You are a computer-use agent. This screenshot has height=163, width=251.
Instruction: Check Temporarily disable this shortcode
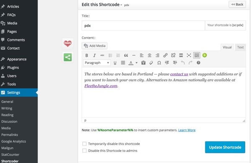[85, 144]
